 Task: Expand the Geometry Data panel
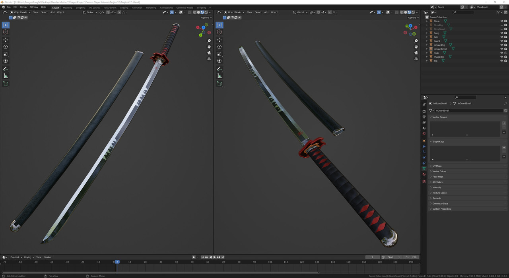point(468,203)
